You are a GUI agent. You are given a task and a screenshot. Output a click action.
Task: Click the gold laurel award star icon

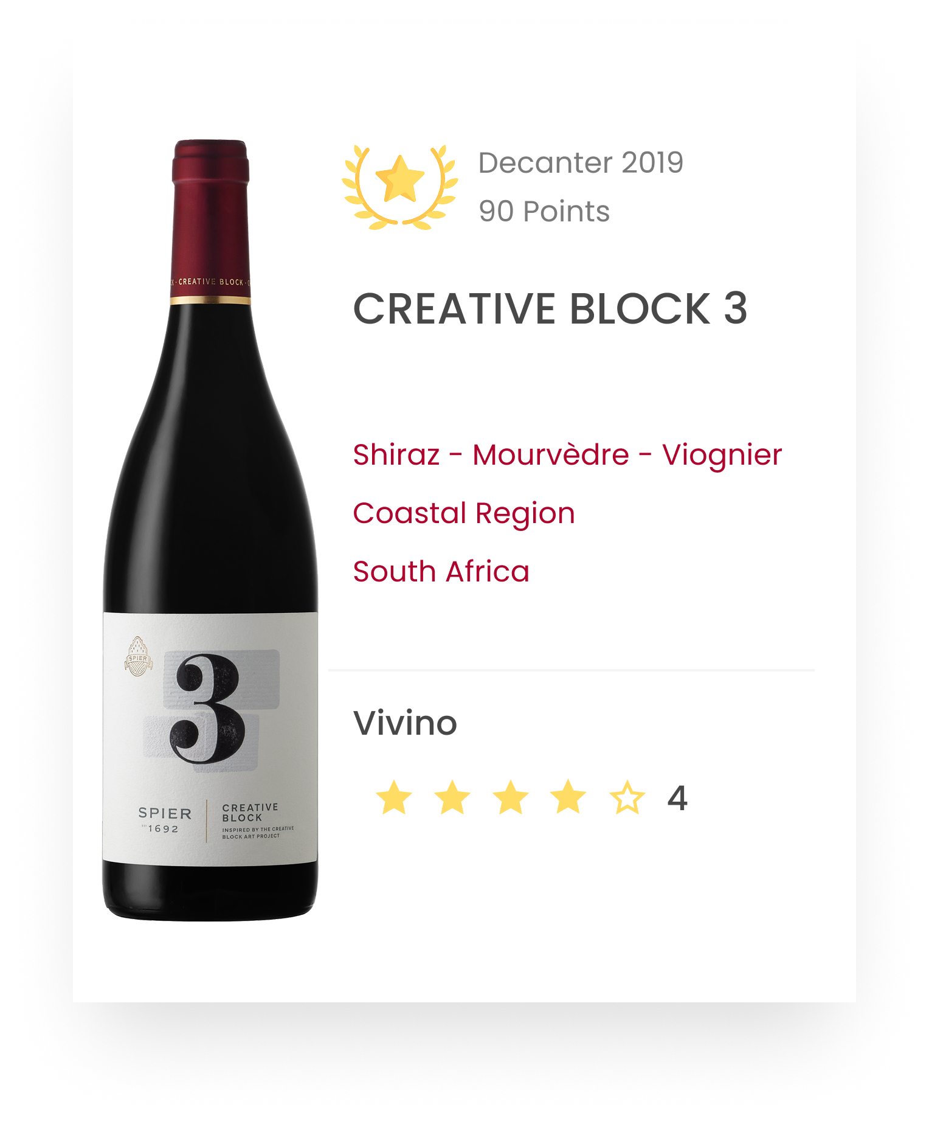click(400, 186)
